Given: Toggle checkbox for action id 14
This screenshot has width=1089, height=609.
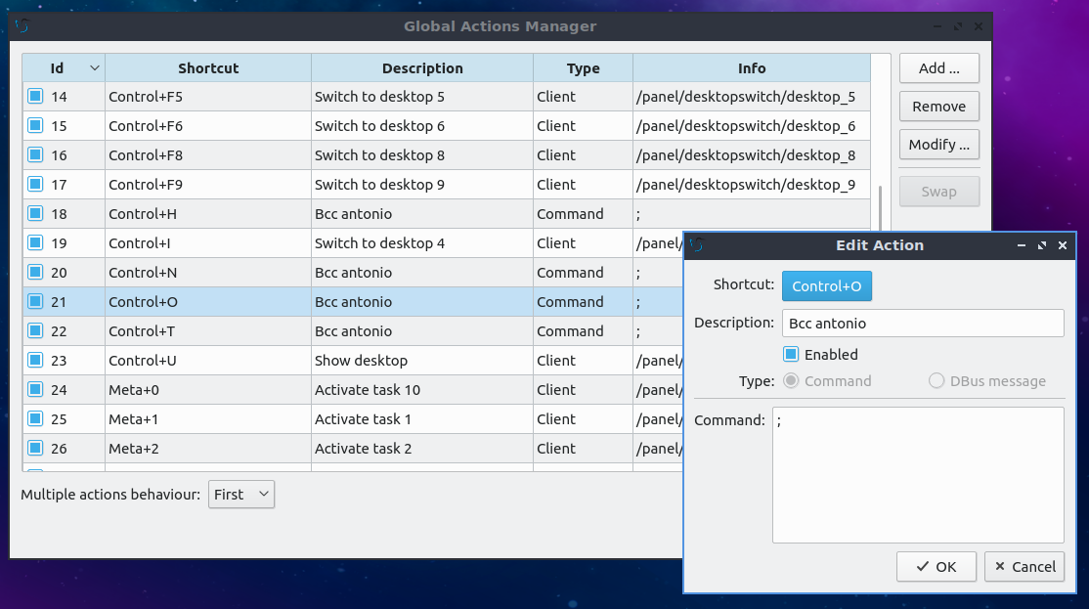Looking at the screenshot, I should pos(35,96).
